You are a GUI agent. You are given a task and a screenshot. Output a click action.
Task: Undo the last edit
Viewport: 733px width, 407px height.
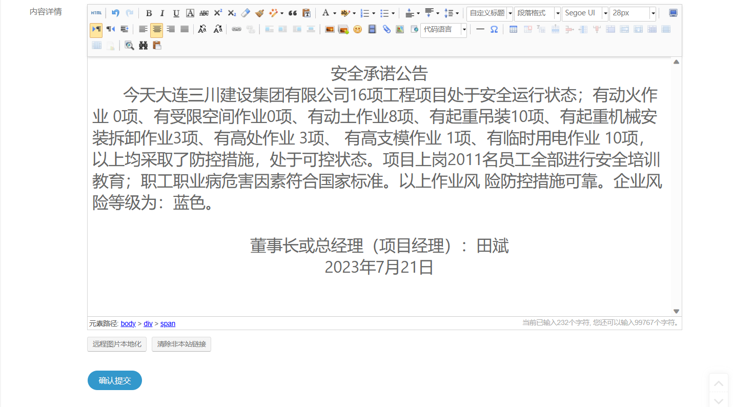tap(115, 13)
